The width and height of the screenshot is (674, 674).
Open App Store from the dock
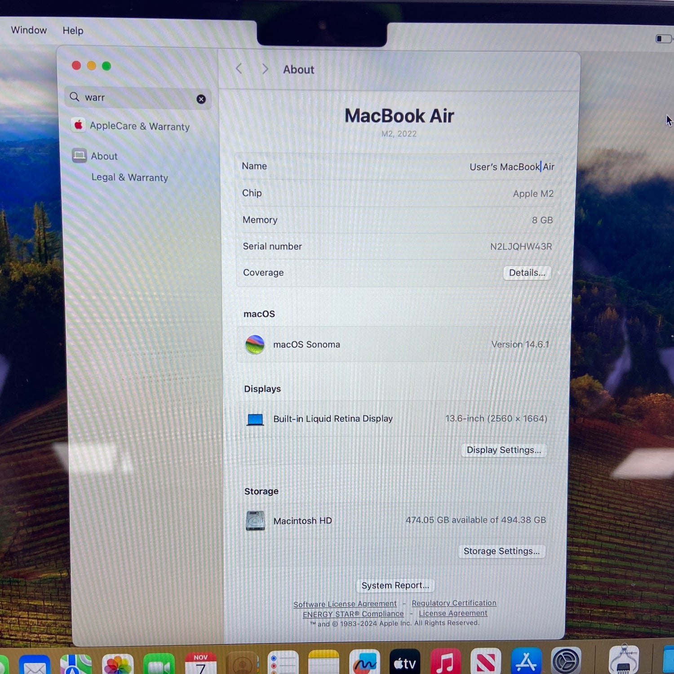click(x=526, y=662)
